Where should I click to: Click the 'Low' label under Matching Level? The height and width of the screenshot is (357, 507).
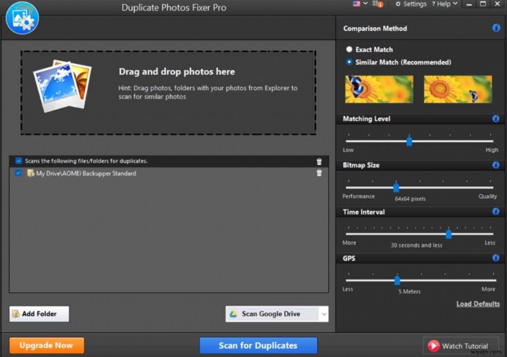[x=348, y=150]
